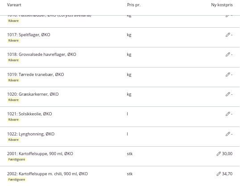
Task: Edit cost price for 1017 Speltflager
Action: 228,35
